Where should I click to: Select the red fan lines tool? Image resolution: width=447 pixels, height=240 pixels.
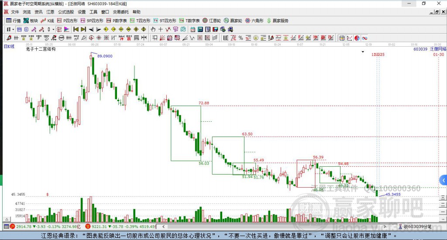click(x=162, y=38)
